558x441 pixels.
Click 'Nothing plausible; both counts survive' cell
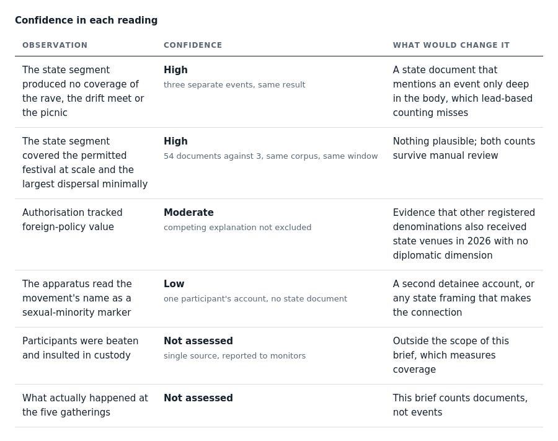pyautogui.click(x=464, y=148)
